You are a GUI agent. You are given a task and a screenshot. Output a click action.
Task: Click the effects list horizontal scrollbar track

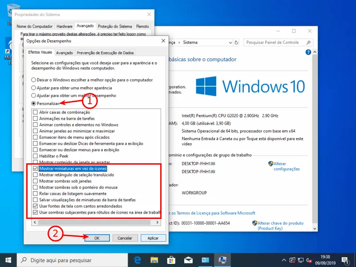(94, 222)
